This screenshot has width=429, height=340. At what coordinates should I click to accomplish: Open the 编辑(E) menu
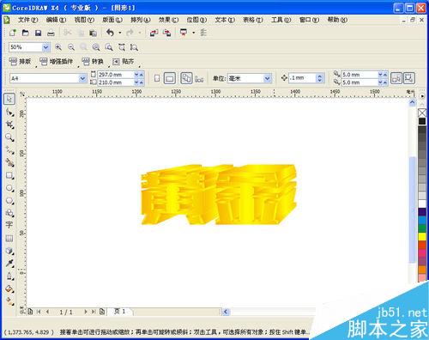tap(56, 20)
